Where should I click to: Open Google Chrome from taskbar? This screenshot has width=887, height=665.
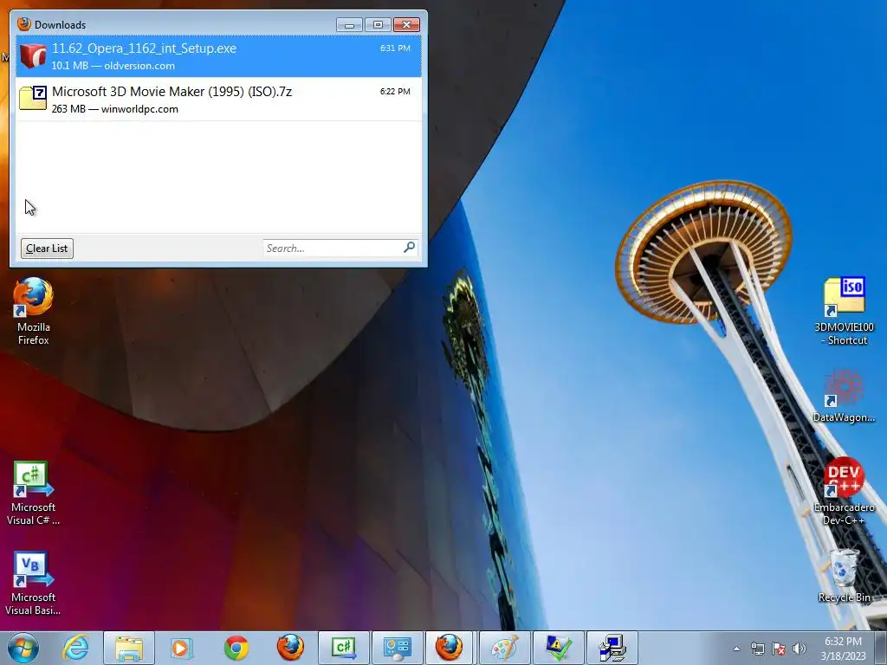click(236, 648)
